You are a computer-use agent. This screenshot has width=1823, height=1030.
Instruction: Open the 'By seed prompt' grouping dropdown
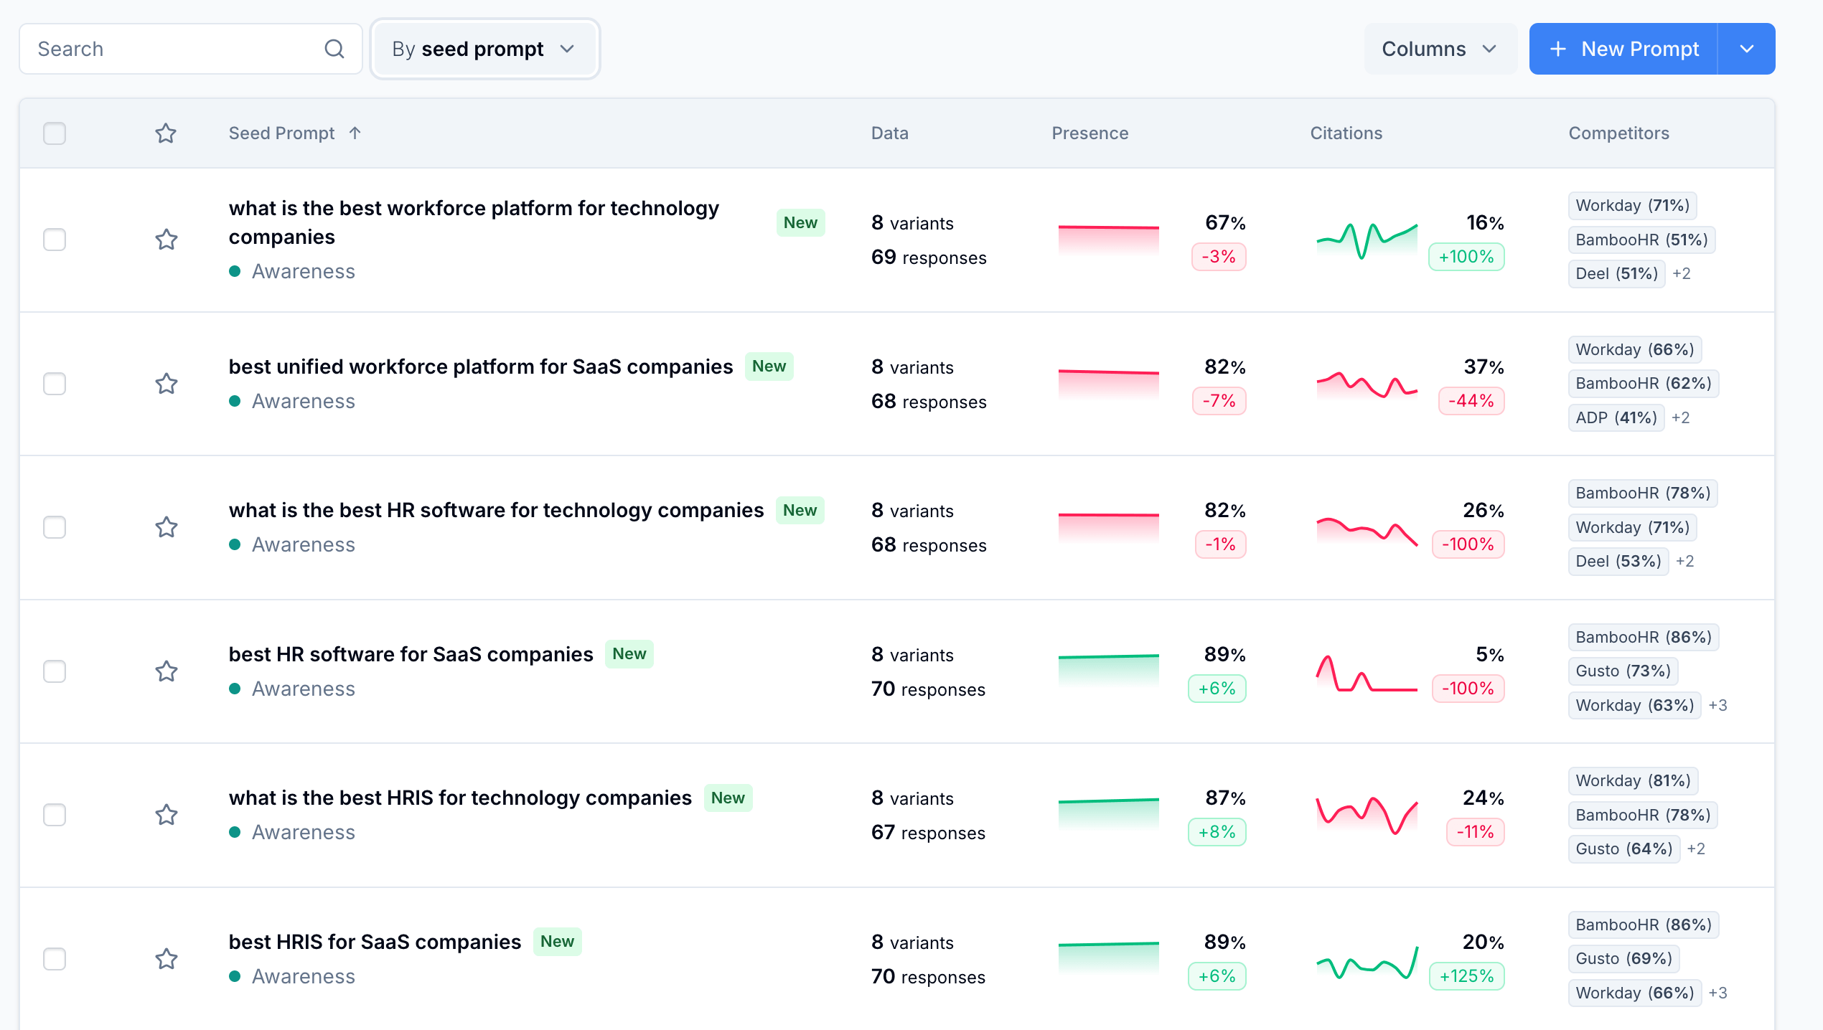(x=484, y=49)
